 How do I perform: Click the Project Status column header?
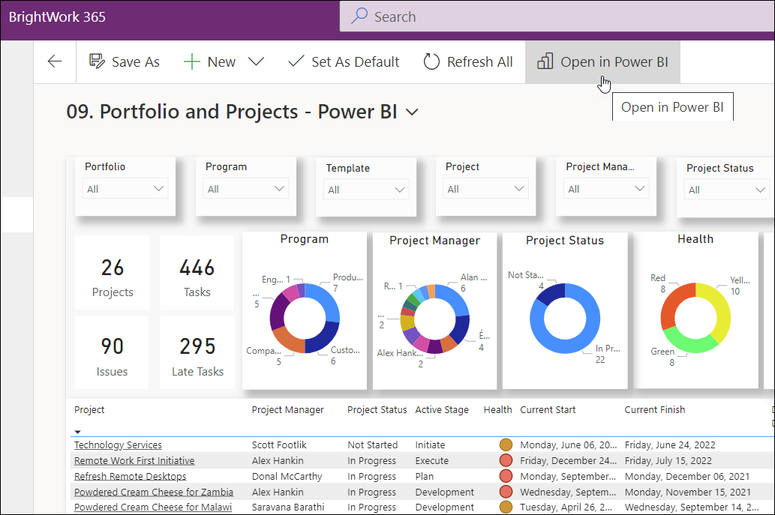[x=377, y=410]
